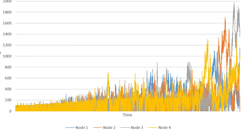The height and width of the screenshot is (132, 242).
Task: Click the 600 y-axis label
Action: (8, 78)
